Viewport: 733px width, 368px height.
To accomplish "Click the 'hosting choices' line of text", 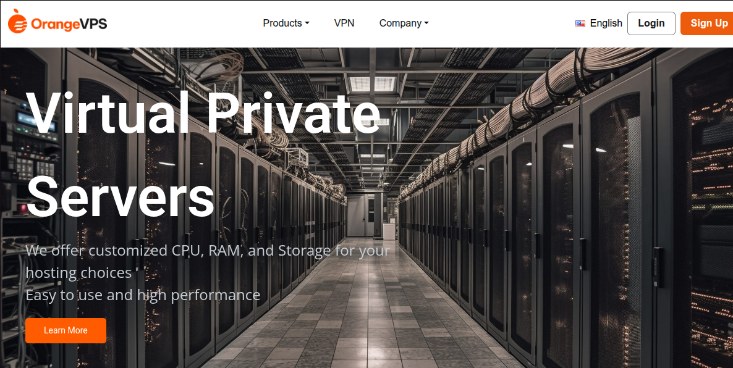I will (78, 273).
